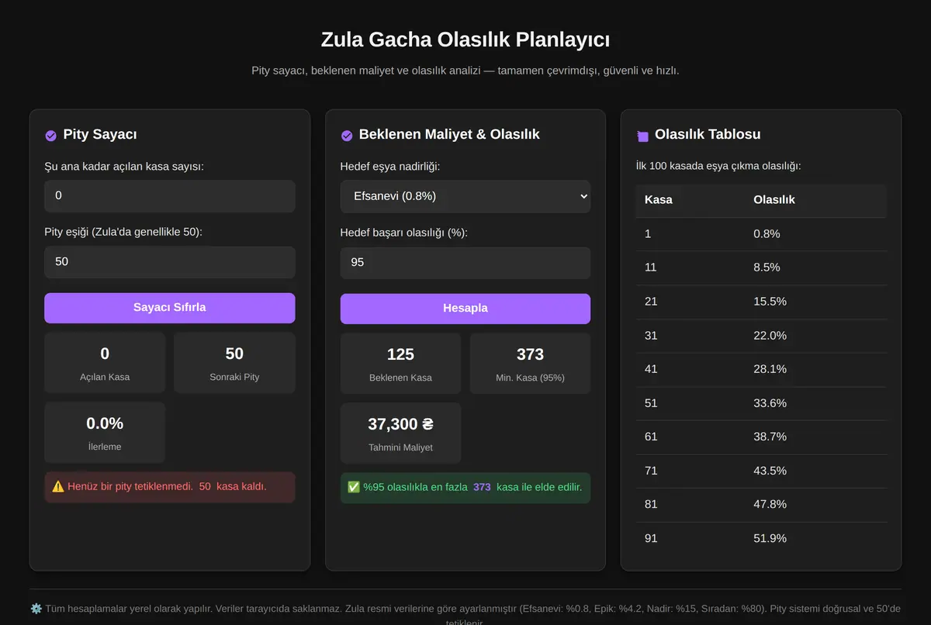The height and width of the screenshot is (625, 931).
Task: Click the Kasa value 41 cell
Action: (690, 369)
